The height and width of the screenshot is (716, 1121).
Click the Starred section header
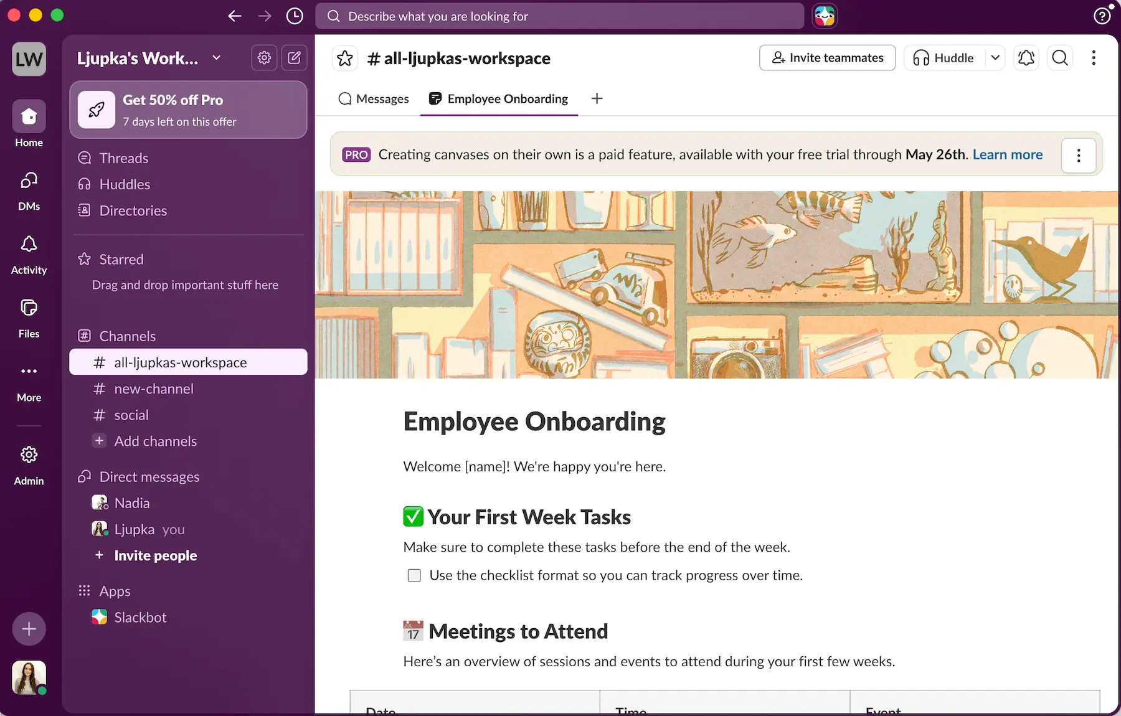point(121,259)
